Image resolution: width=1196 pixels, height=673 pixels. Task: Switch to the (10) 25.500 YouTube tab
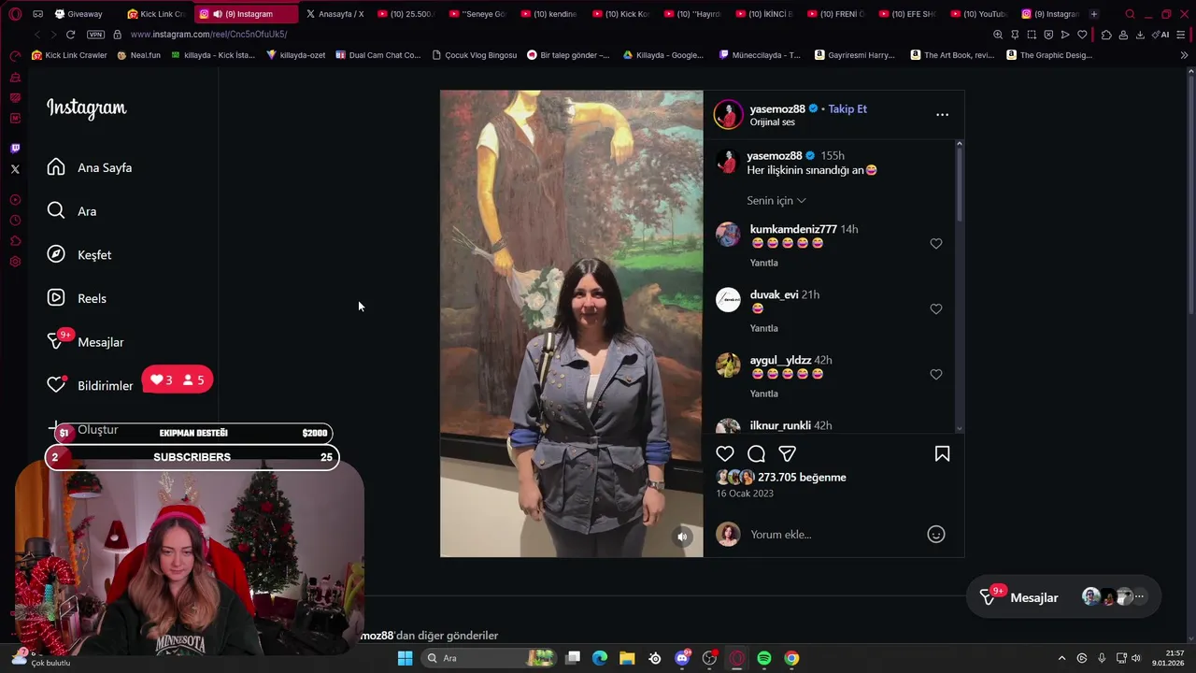[406, 14]
